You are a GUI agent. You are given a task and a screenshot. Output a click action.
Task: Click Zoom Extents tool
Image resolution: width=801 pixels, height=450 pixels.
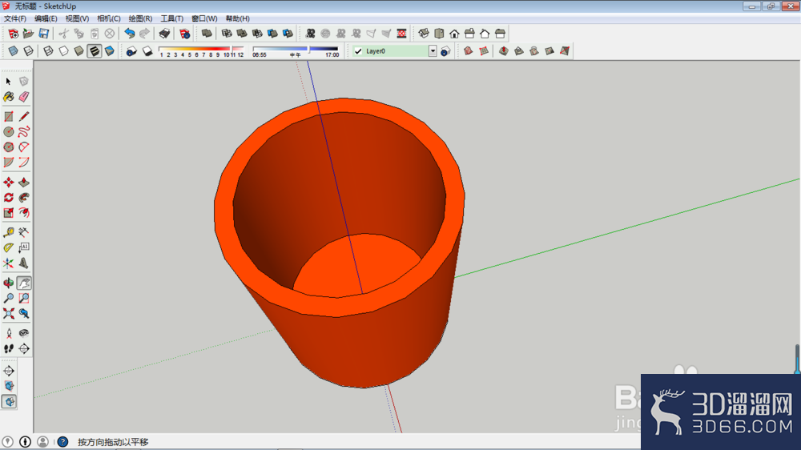9,313
